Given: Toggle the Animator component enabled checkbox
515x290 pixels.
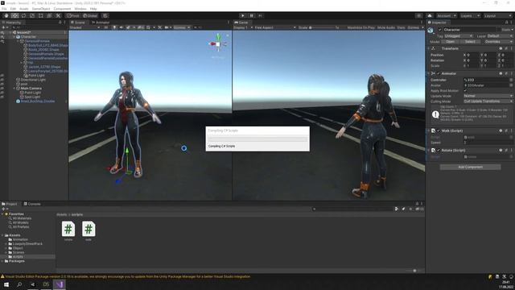Looking at the screenshot, I should tap(439, 73).
